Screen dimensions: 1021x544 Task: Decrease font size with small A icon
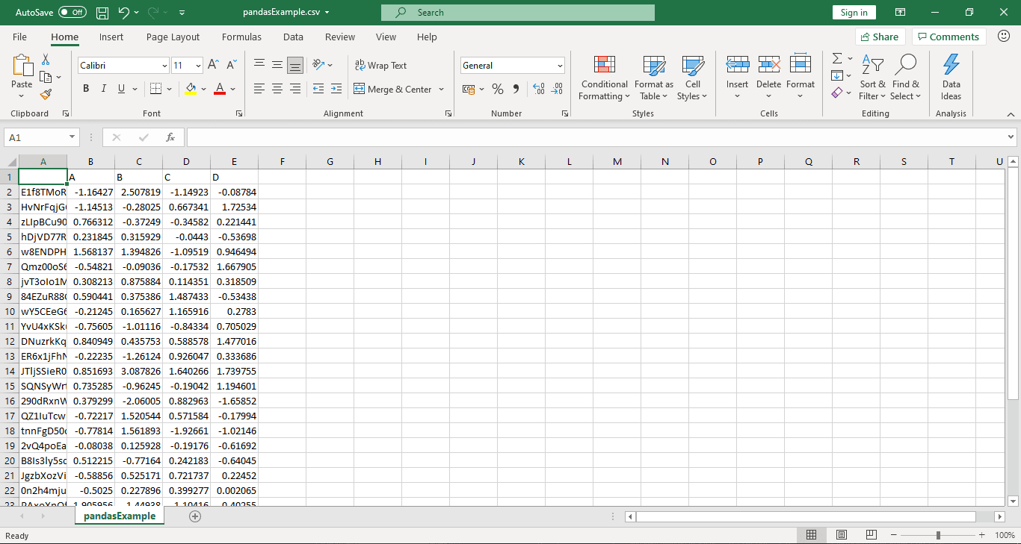(231, 66)
